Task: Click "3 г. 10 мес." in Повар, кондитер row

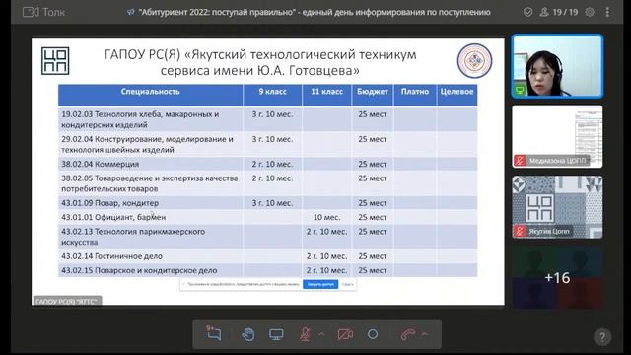Action: (x=272, y=203)
